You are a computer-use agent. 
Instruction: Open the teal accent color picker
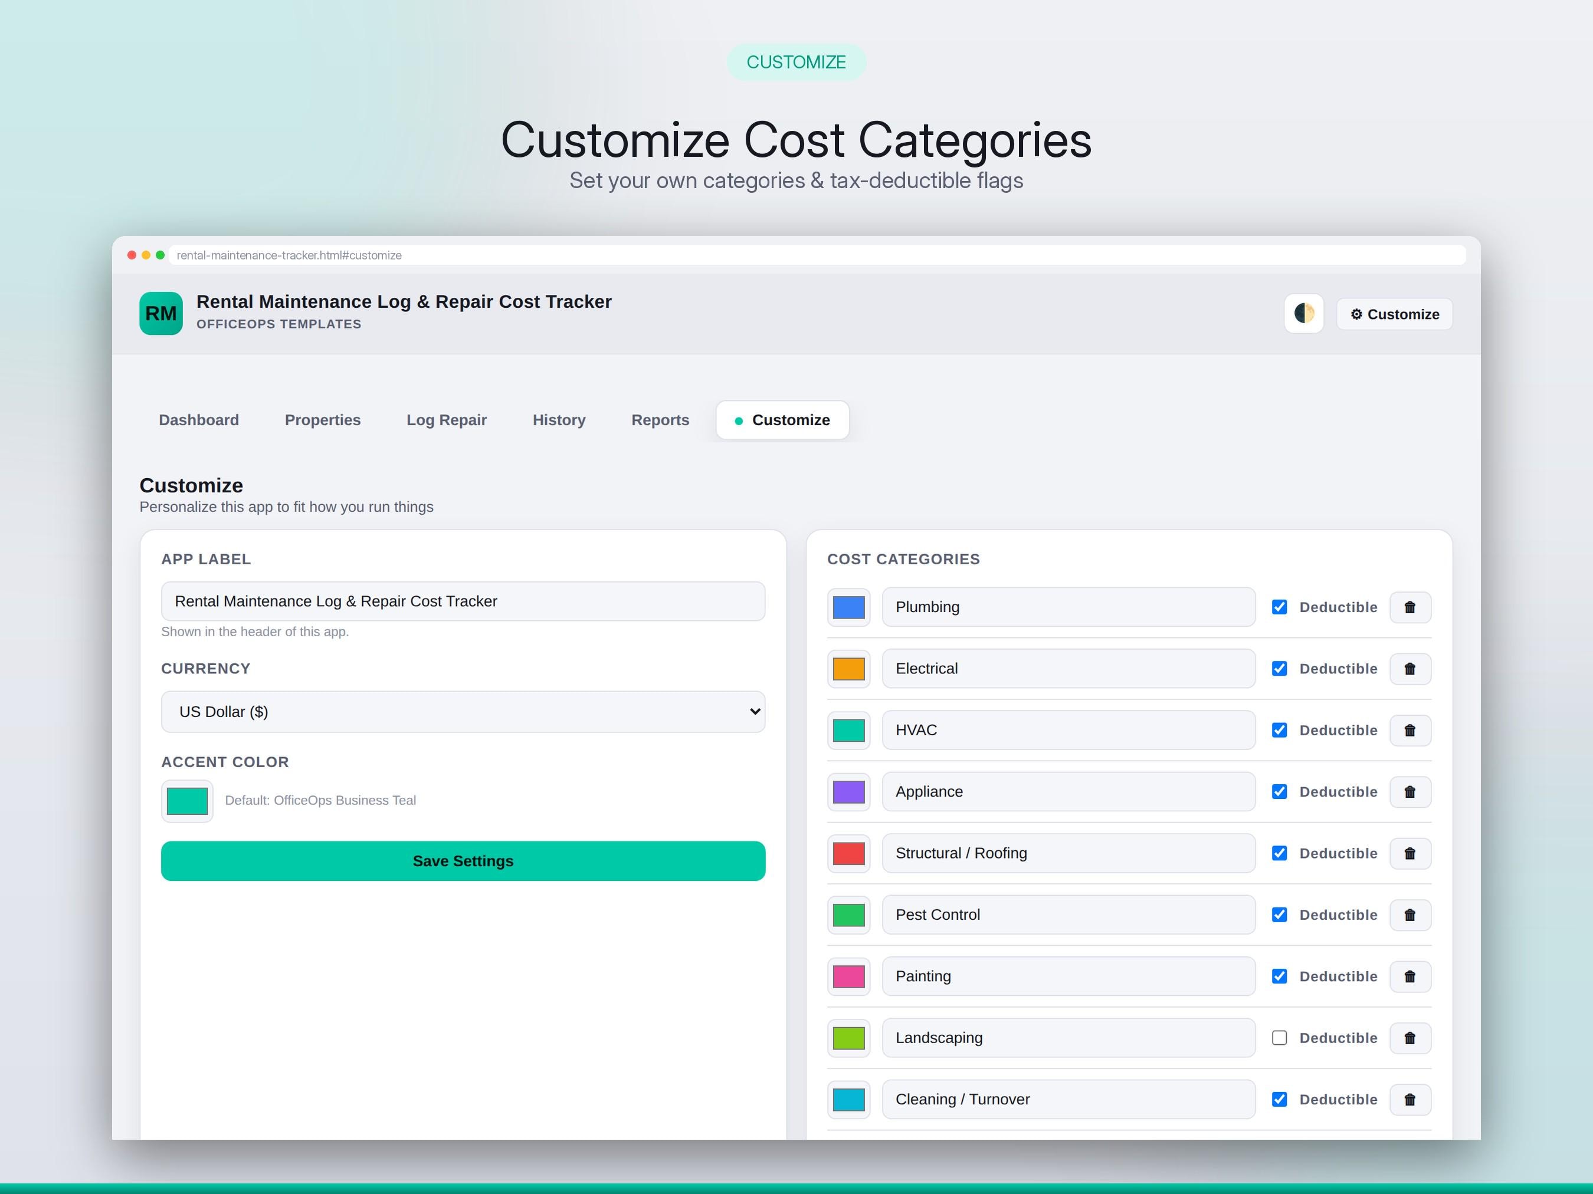point(187,801)
